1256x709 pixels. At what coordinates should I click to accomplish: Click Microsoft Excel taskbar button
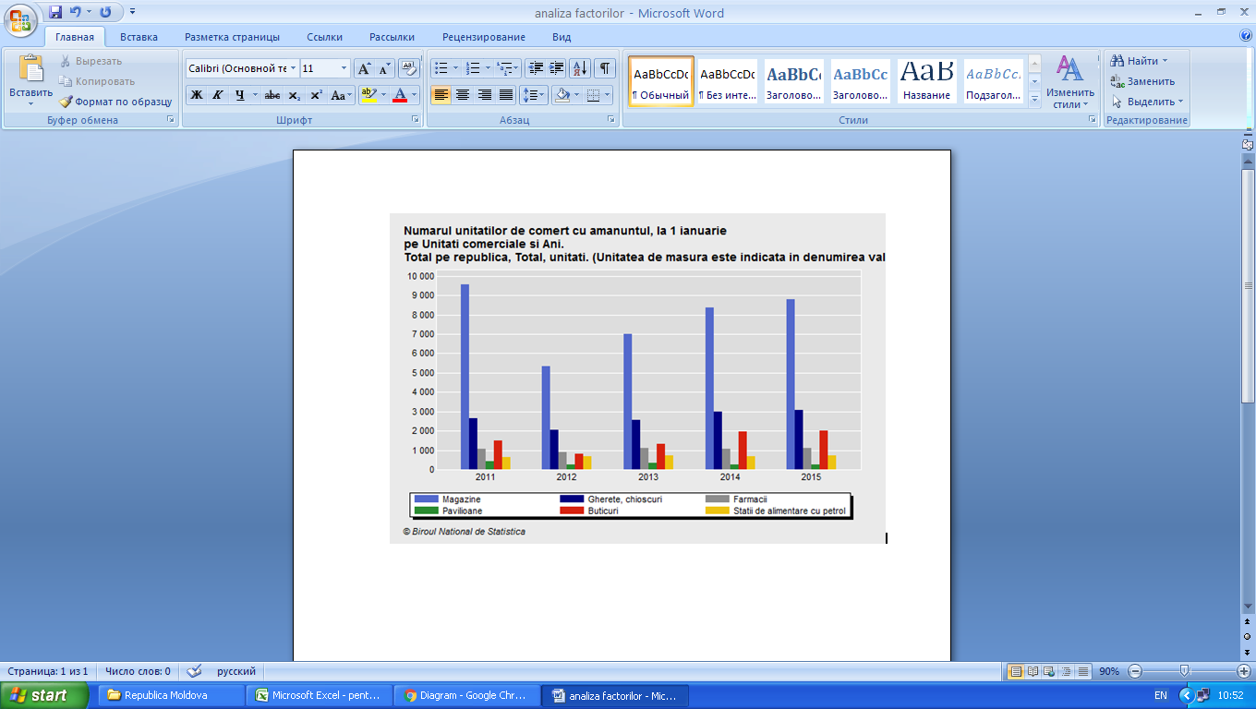coord(319,695)
